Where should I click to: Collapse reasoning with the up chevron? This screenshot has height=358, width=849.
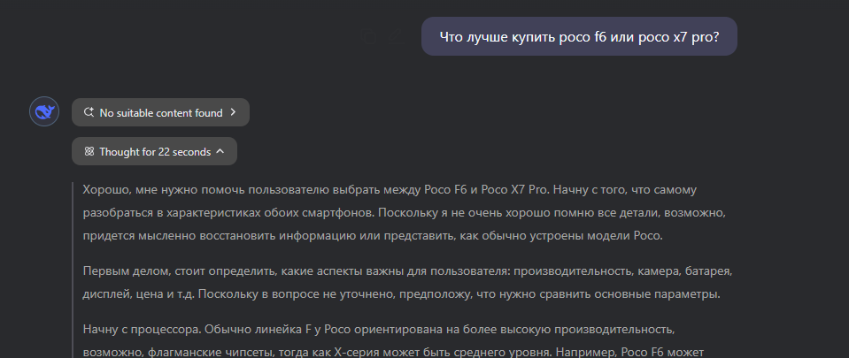[220, 152]
